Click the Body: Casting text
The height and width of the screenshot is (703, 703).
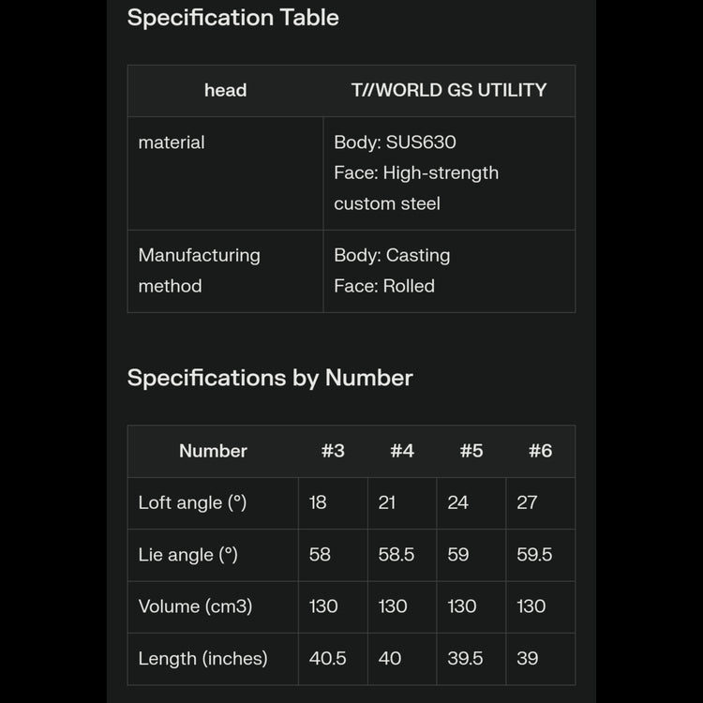[392, 255]
